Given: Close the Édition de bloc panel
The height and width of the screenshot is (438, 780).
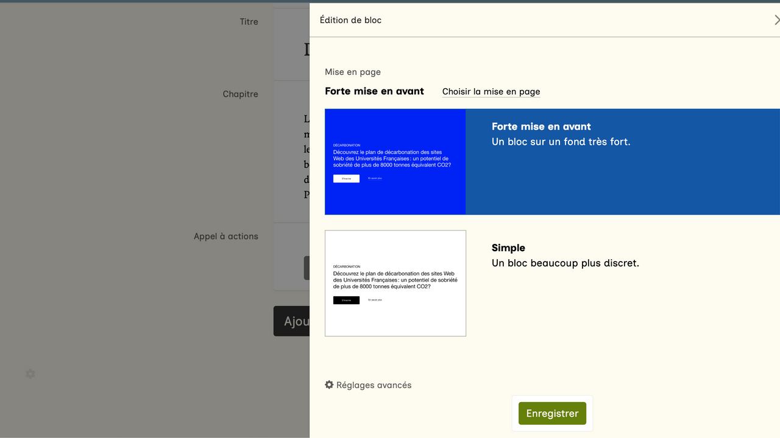Looking at the screenshot, I should pyautogui.click(x=776, y=20).
